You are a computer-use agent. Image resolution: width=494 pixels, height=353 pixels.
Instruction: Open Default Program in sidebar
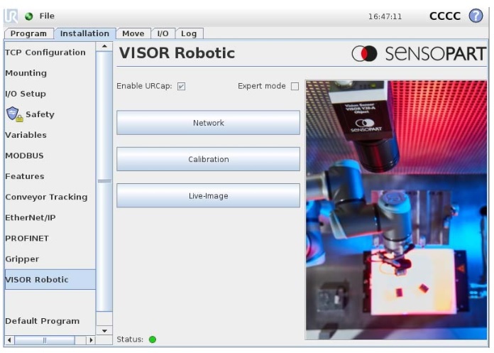pos(50,321)
